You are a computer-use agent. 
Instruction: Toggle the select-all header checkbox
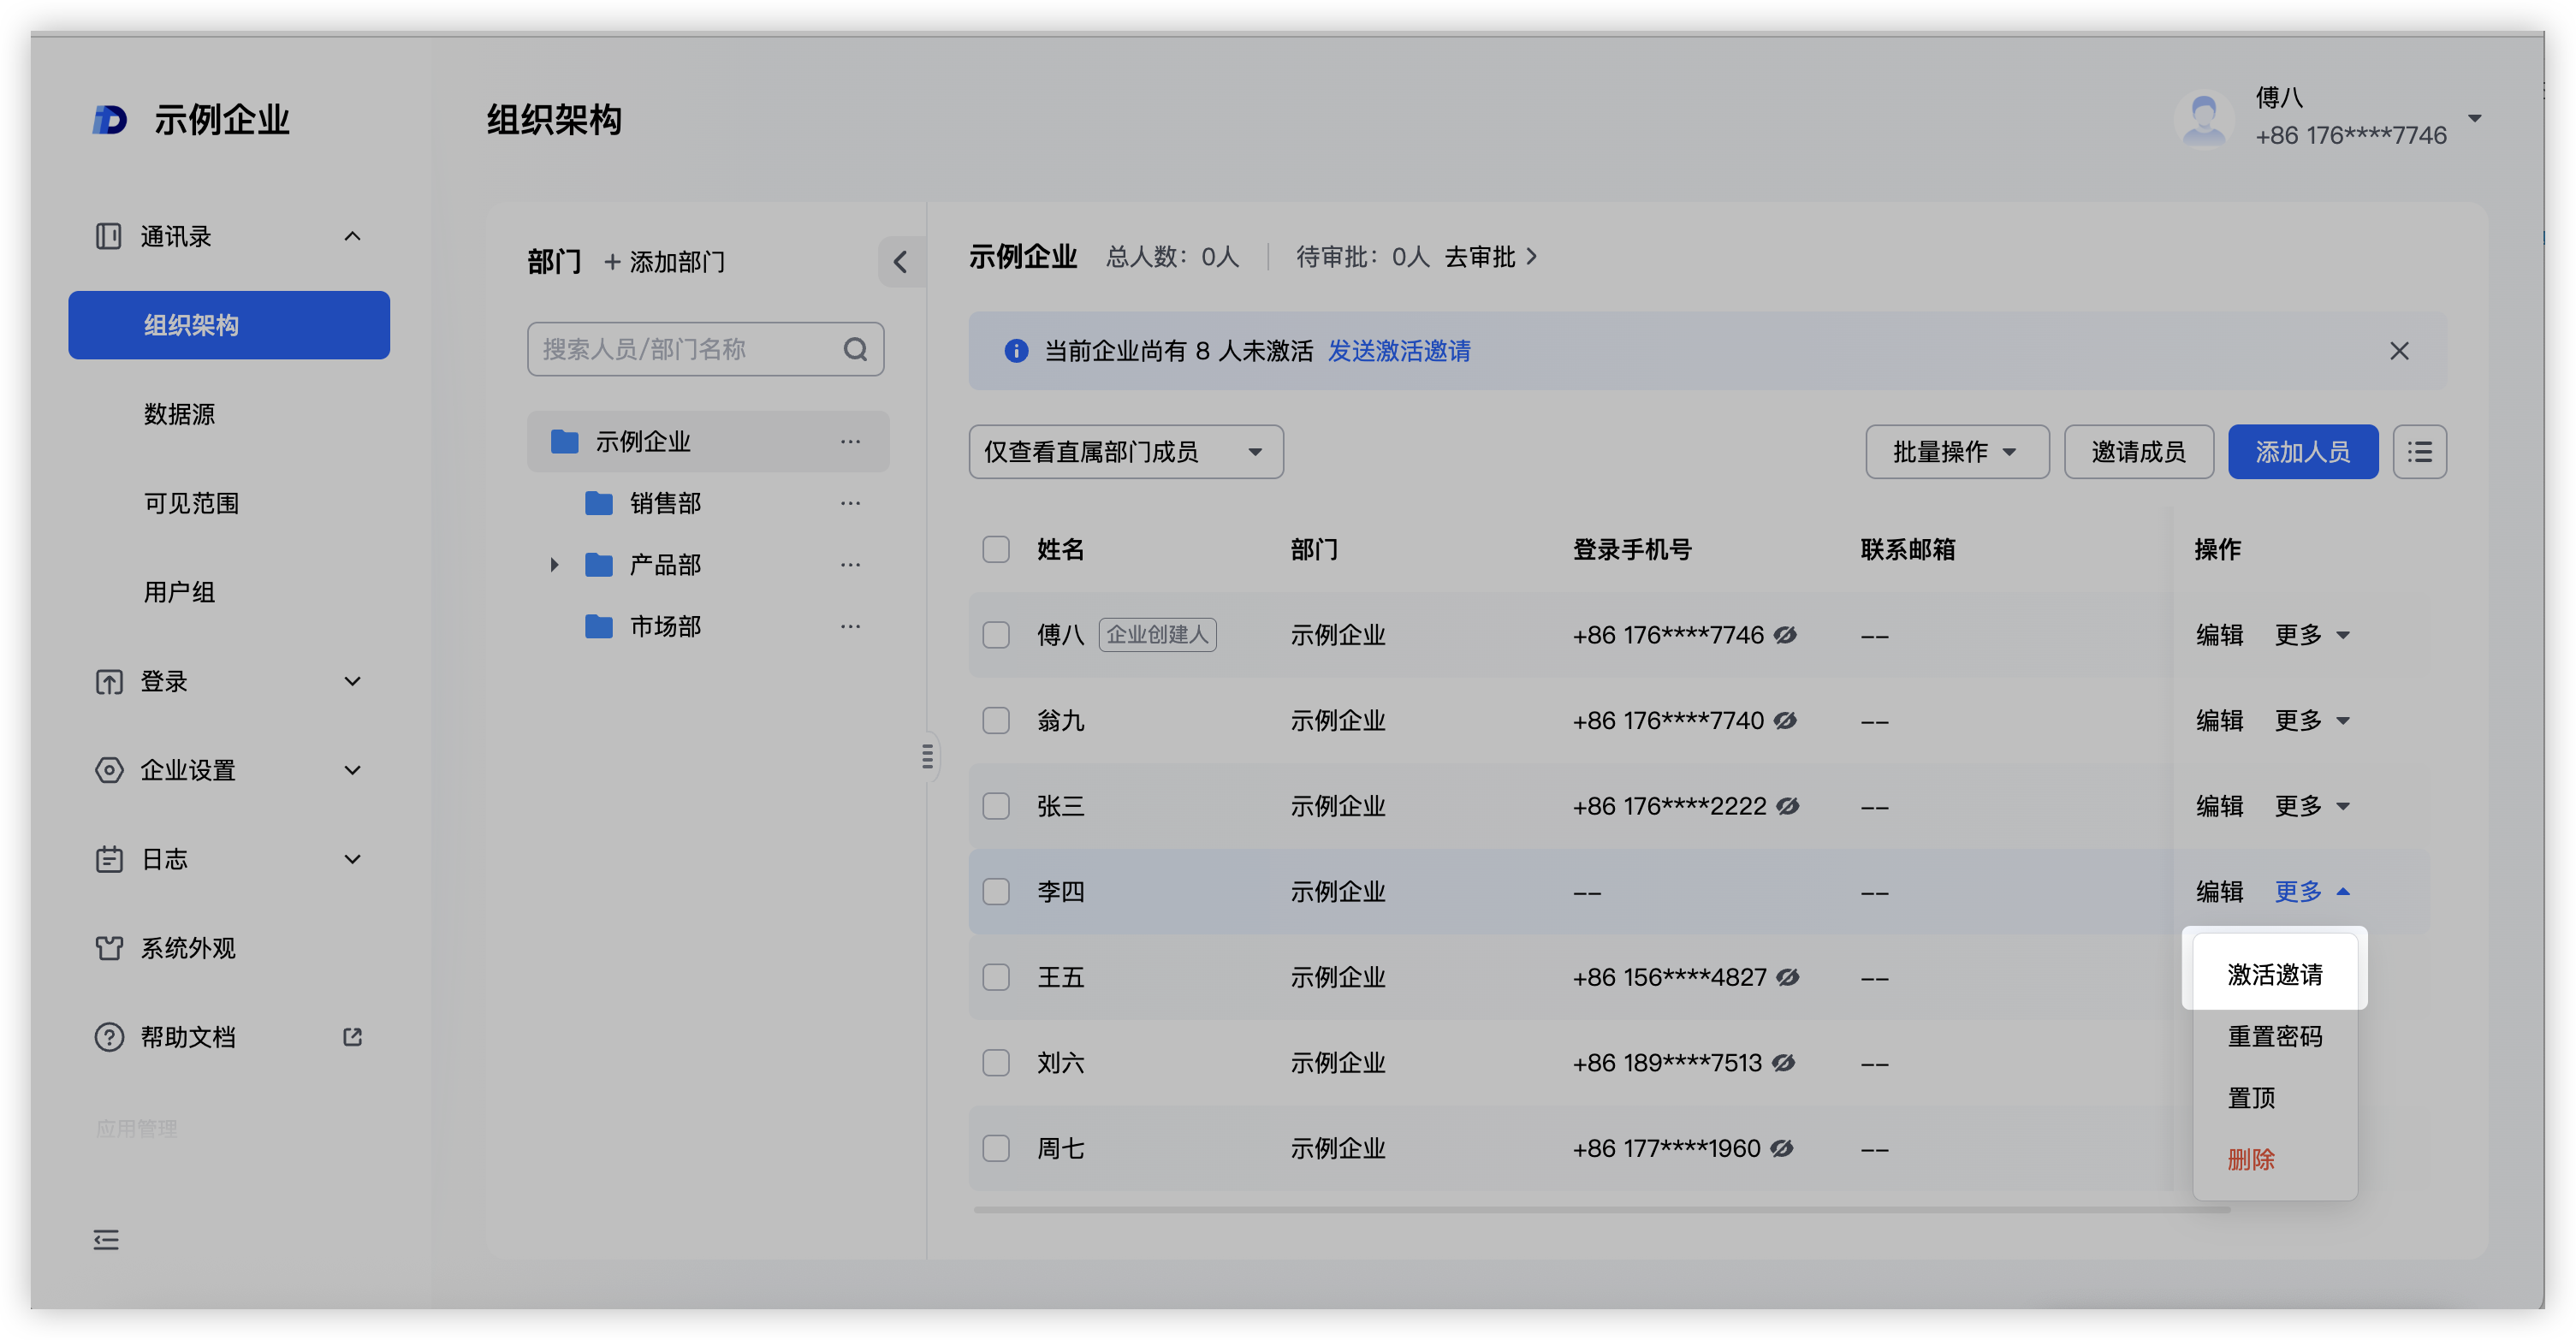[x=996, y=549]
